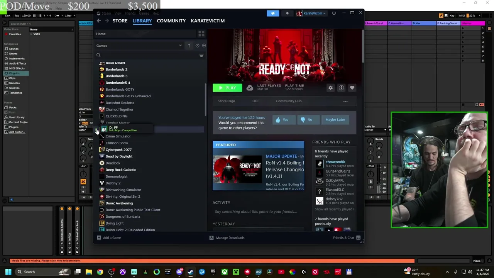
Task: Open User Library in Ableton Places
Action: pos(17,117)
